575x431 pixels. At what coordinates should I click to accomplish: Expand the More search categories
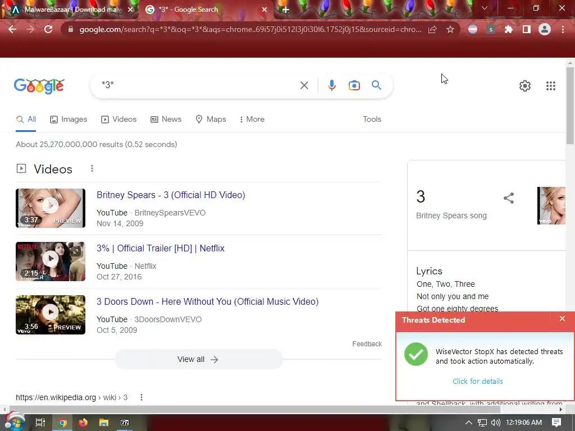252,120
